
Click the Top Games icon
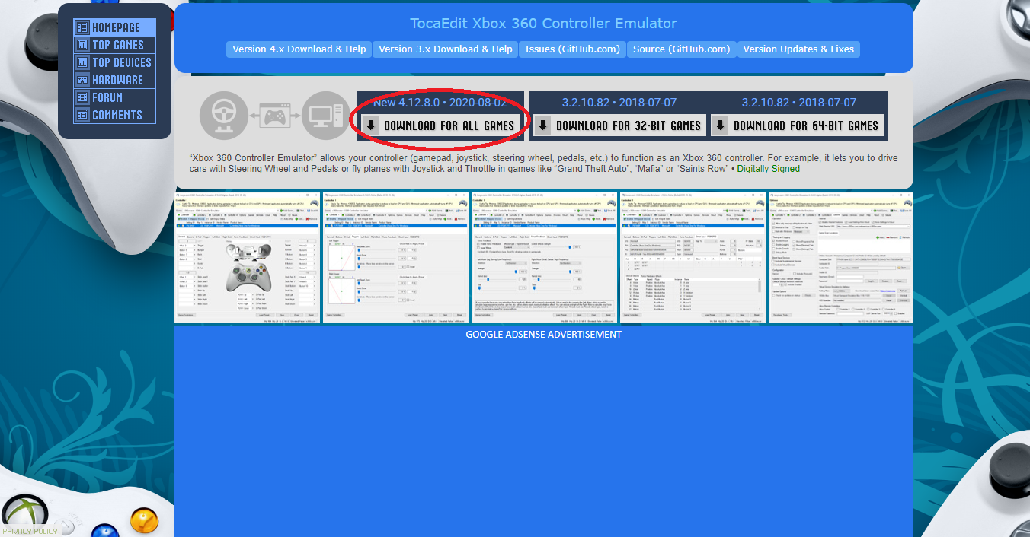point(82,45)
